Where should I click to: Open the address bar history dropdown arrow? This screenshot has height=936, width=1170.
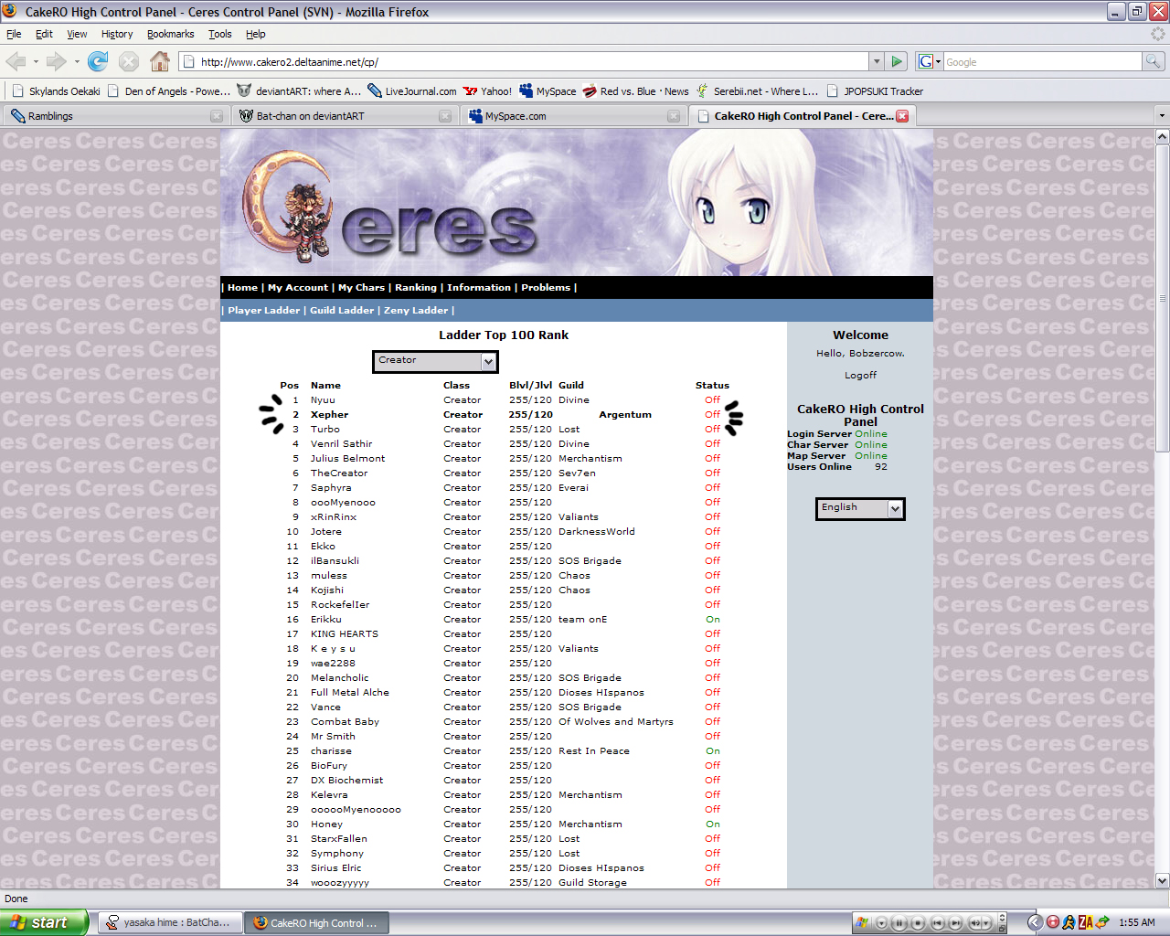click(x=877, y=61)
